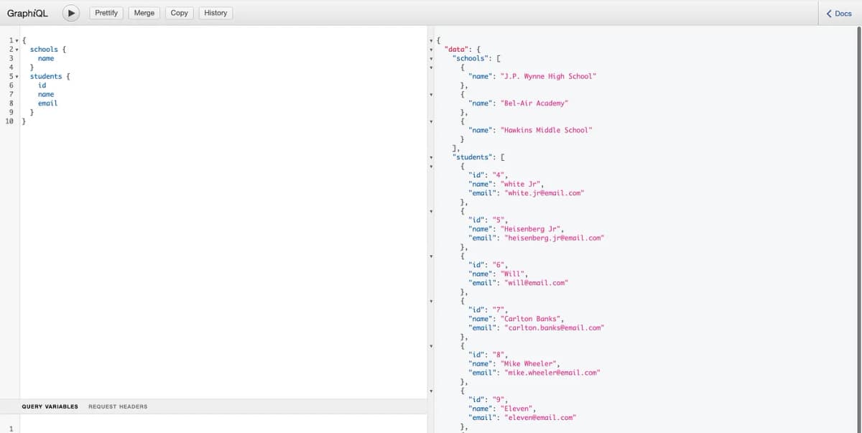Screen dimensions: 862x433
Task: Click "students {" in the query editor
Action: tap(50, 76)
